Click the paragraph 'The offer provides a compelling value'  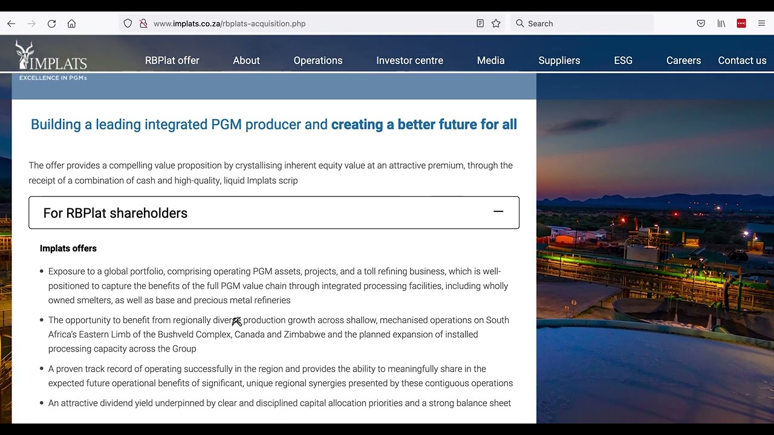[270, 173]
